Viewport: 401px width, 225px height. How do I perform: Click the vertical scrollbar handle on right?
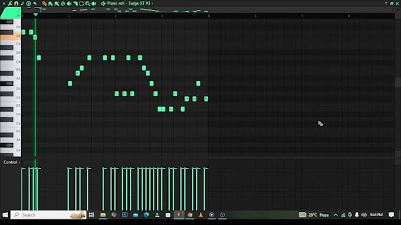coord(398,82)
